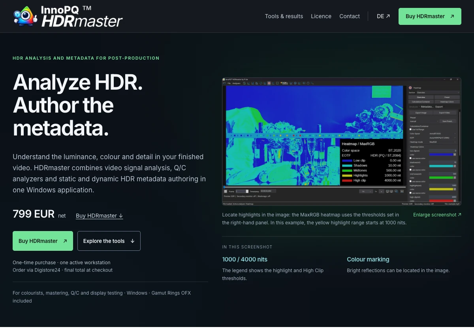Follow underlined Buy HDRmaster link beside price
The image size is (474, 329).
pyautogui.click(x=100, y=216)
